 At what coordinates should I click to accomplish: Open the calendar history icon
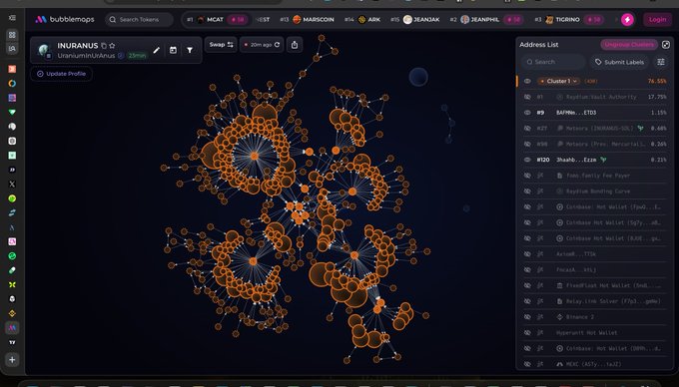[173, 50]
